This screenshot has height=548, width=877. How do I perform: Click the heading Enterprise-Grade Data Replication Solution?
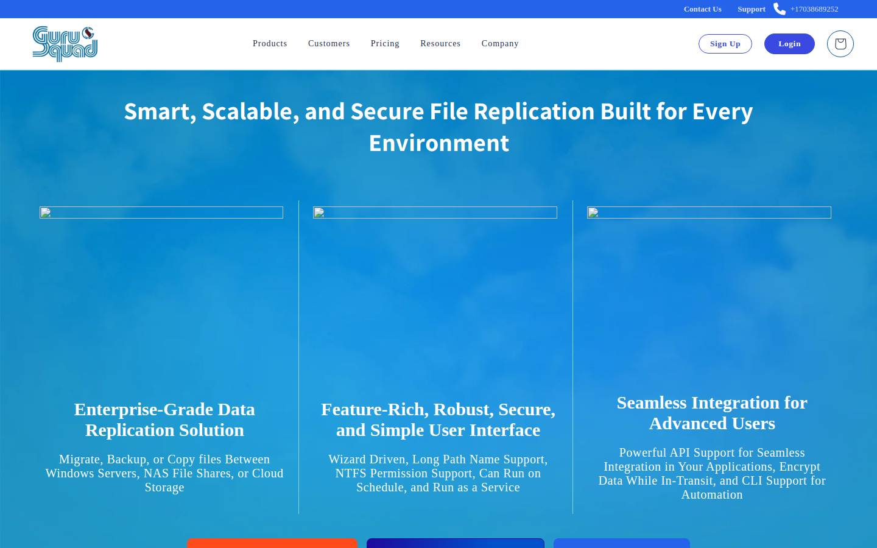pos(164,420)
